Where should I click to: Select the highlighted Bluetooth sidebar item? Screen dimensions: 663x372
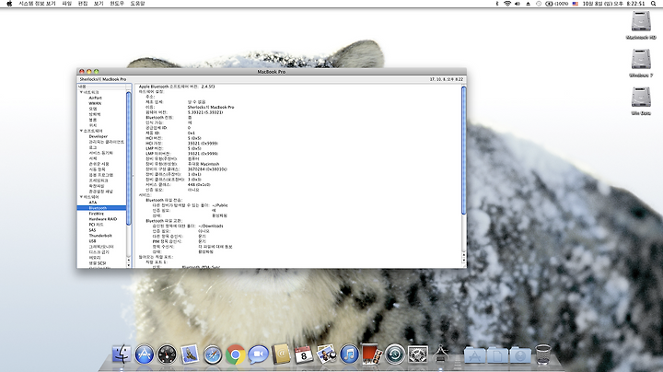pyautogui.click(x=101, y=208)
